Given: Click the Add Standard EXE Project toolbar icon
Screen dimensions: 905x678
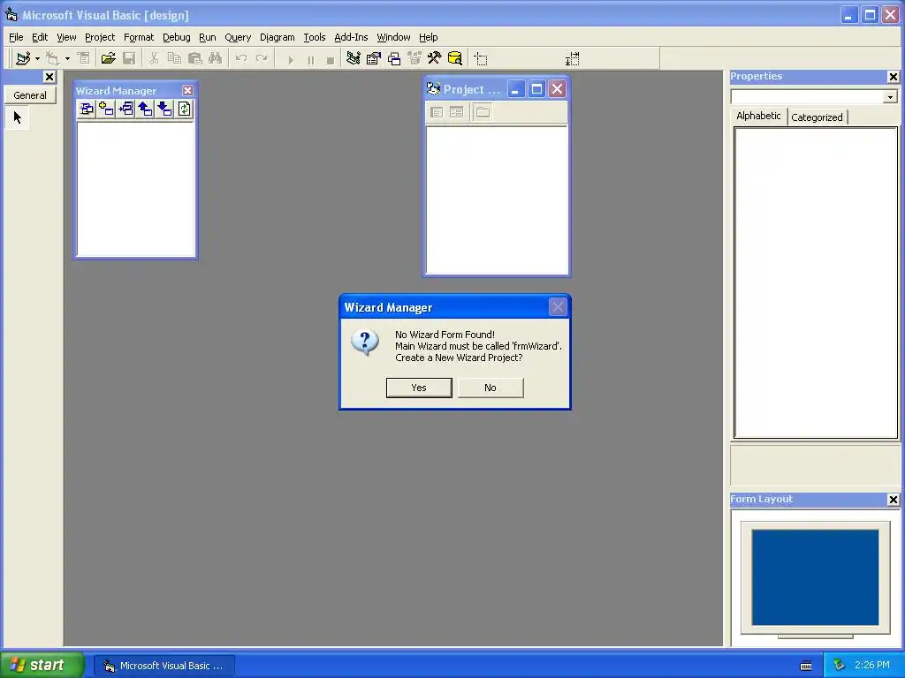Looking at the screenshot, I should pos(23,58).
